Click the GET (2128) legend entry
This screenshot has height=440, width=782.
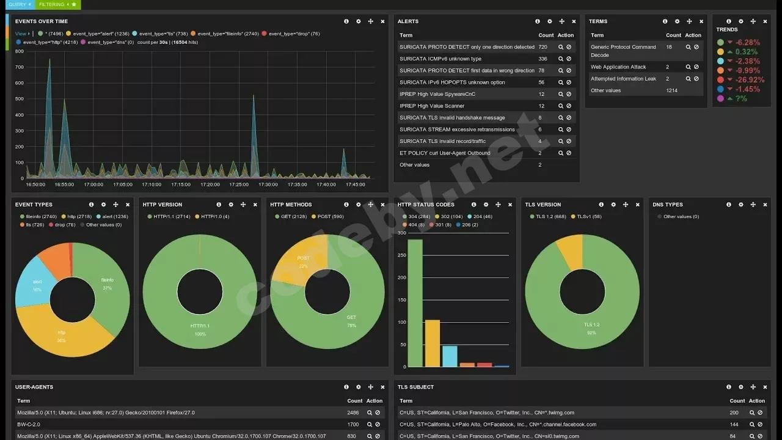click(x=290, y=217)
